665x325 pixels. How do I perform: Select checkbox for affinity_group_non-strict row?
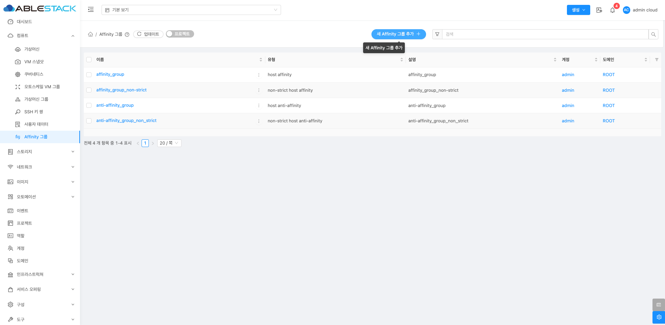click(x=89, y=90)
